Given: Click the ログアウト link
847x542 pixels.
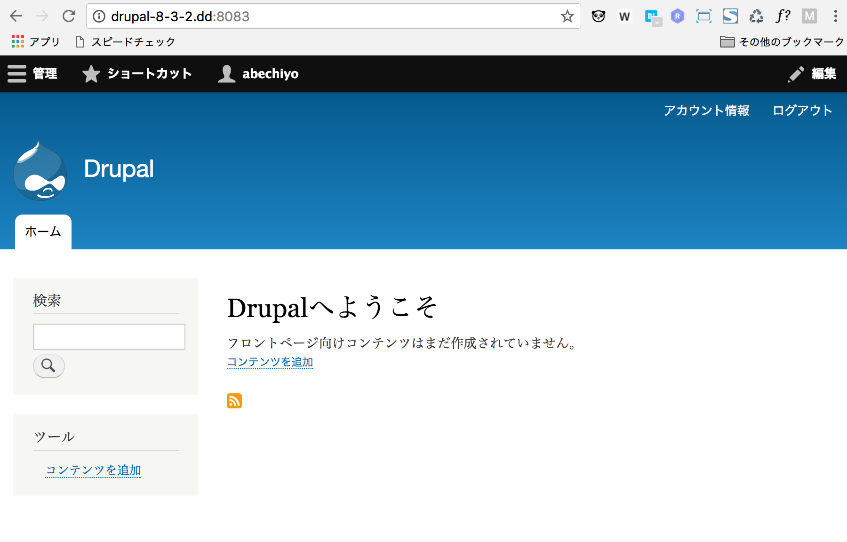Looking at the screenshot, I should pyautogui.click(x=802, y=111).
